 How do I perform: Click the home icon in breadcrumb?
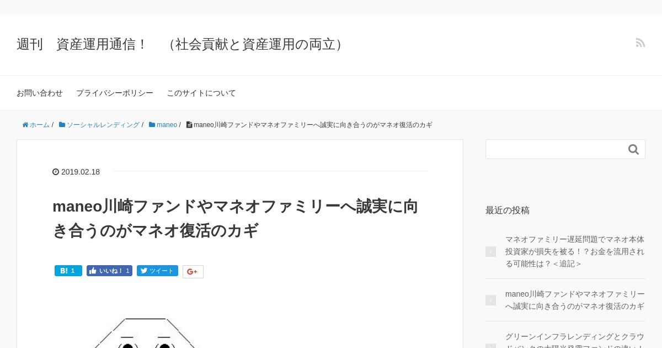[x=25, y=125]
